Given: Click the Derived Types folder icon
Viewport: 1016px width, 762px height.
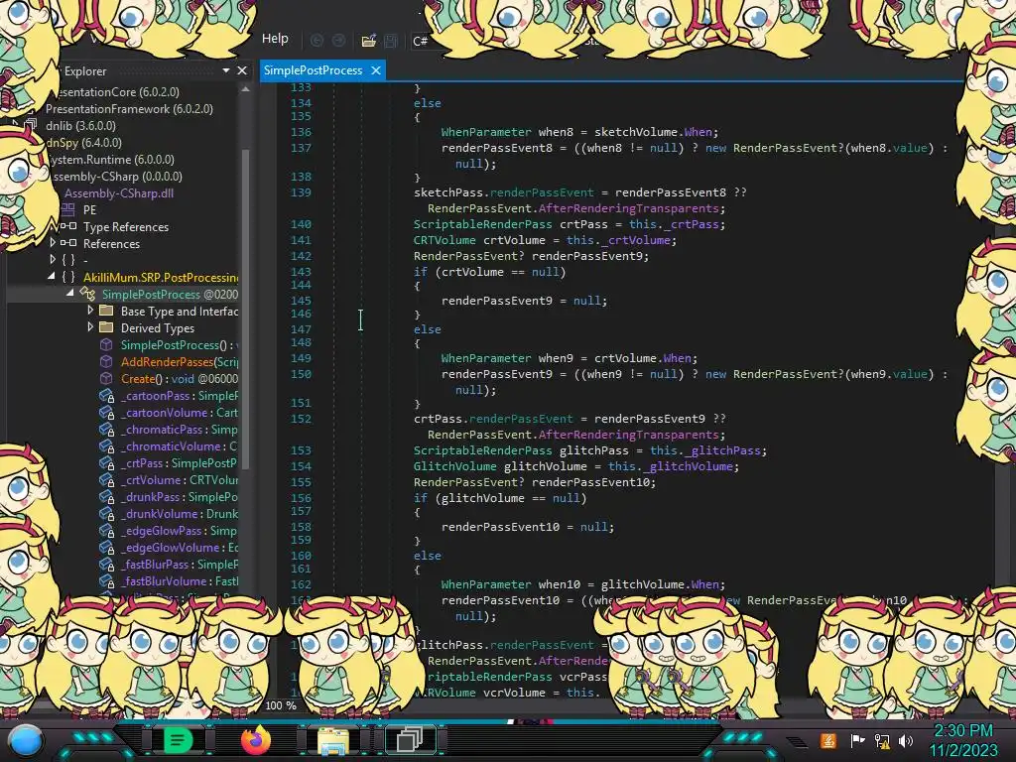Looking at the screenshot, I should pos(106,327).
